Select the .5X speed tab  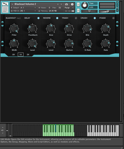click(x=13, y=55)
